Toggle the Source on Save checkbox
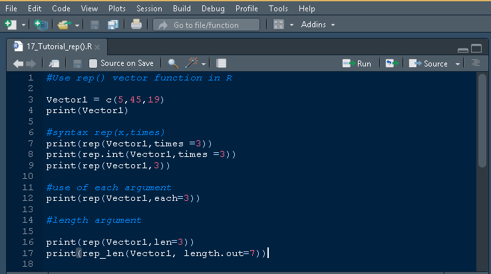491x274 pixels. pyautogui.click(x=93, y=64)
